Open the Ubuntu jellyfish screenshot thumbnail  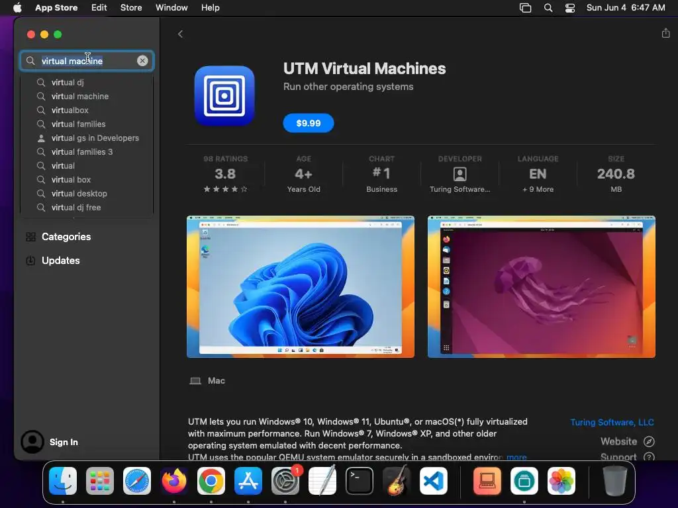pyautogui.click(x=542, y=287)
